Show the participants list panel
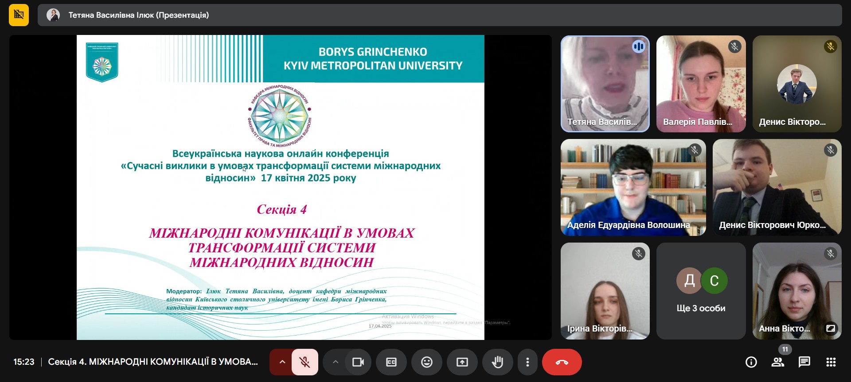 pos(777,362)
